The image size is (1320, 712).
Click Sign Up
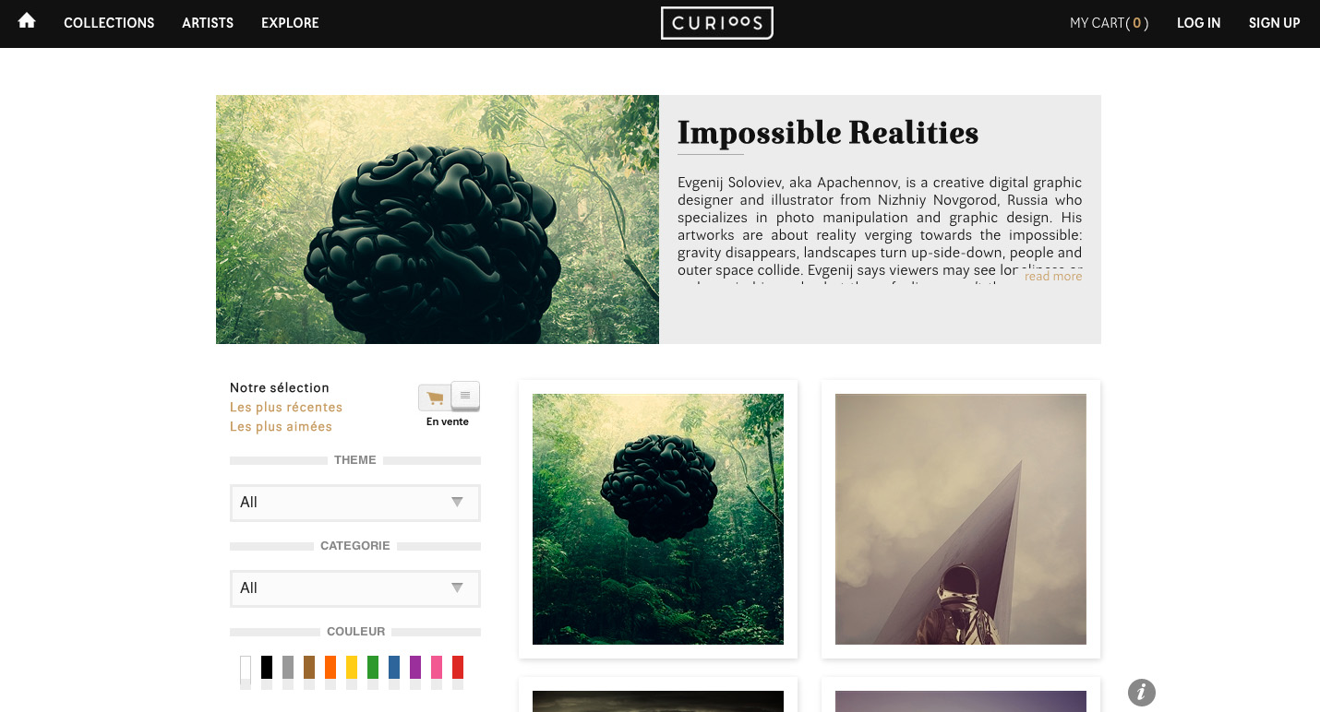1274,23
